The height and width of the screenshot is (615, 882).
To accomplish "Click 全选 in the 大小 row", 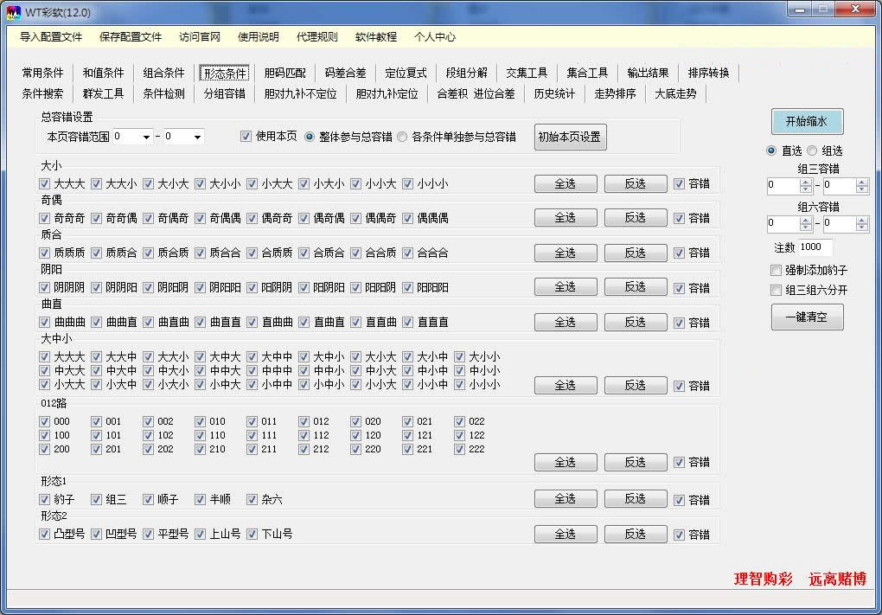I will [566, 183].
